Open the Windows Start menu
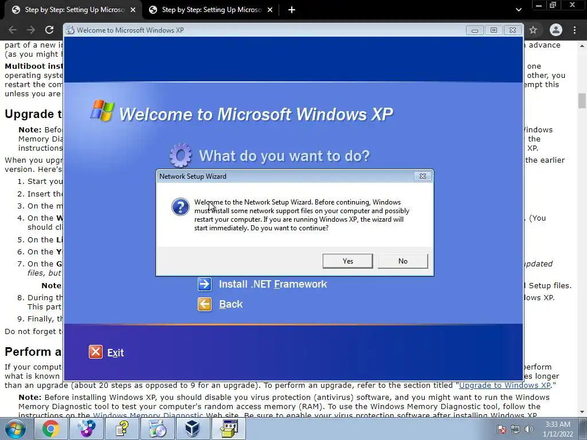 click(x=15, y=429)
